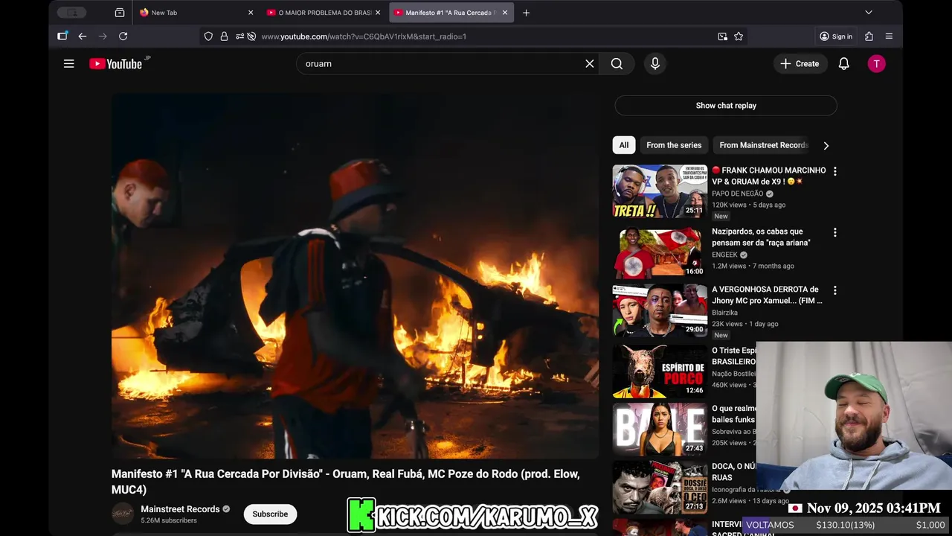
Task: Select the Manifesto #1 browser tab
Action: click(x=451, y=13)
